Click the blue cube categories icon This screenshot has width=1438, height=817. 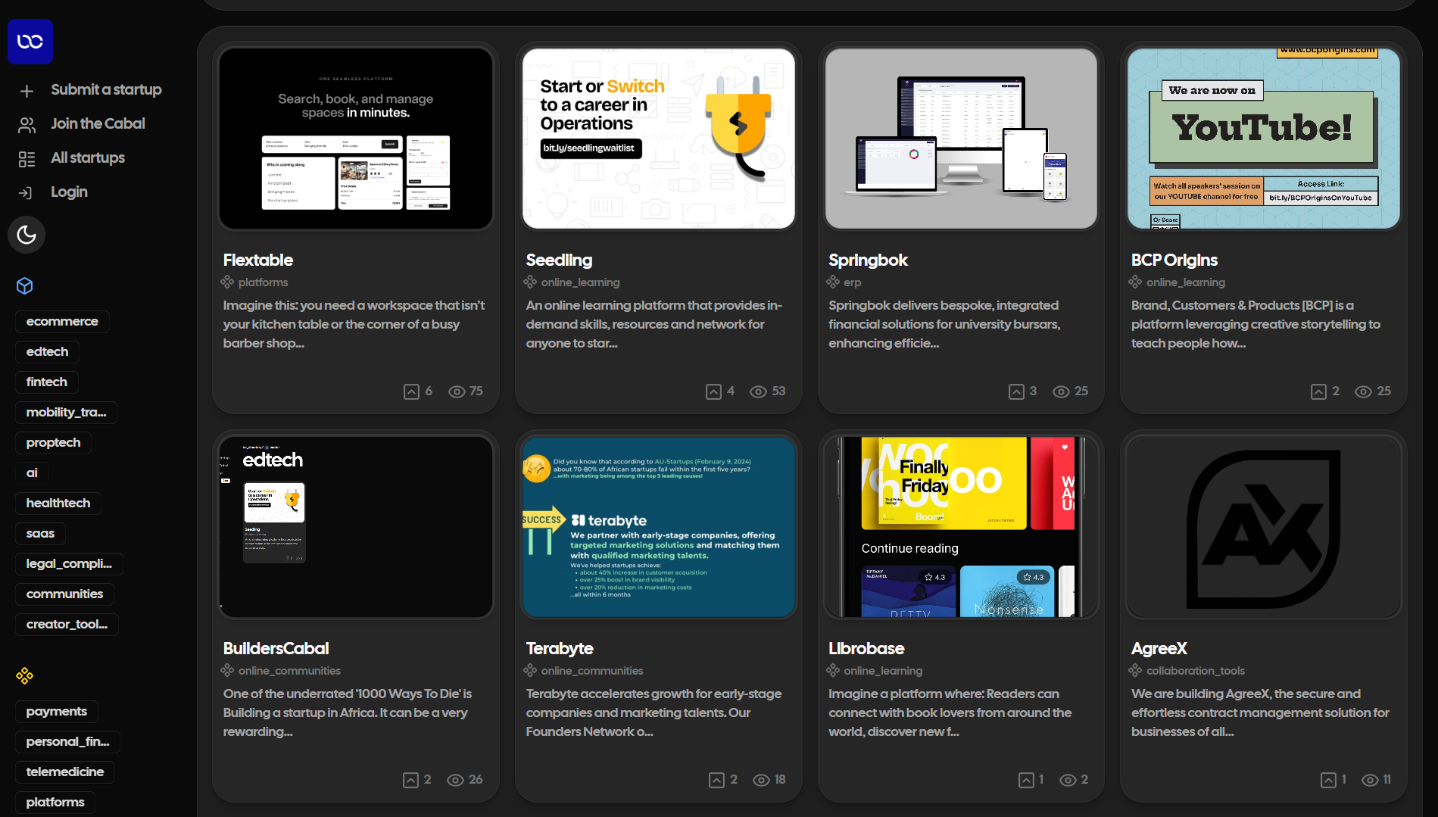(x=25, y=285)
